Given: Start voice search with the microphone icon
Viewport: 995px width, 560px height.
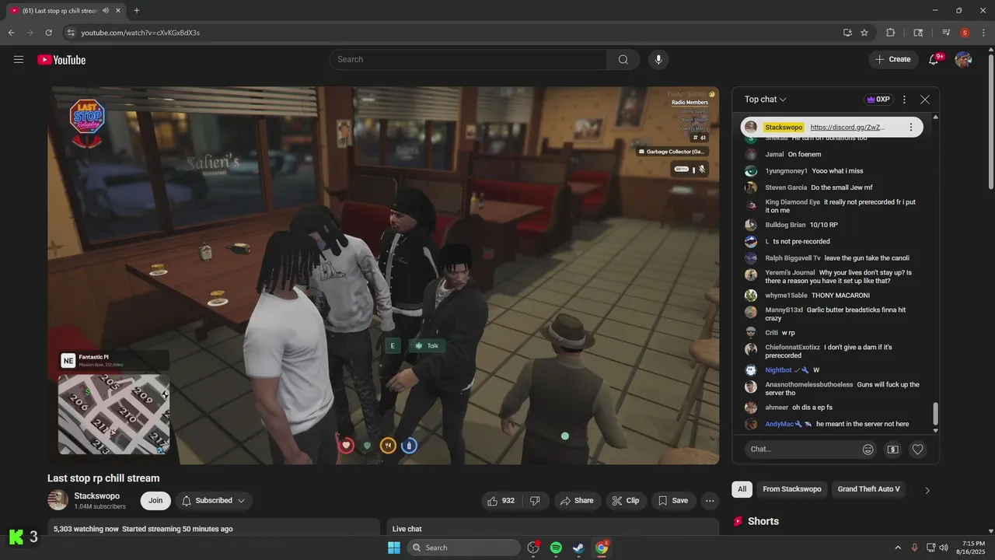Looking at the screenshot, I should point(658,59).
